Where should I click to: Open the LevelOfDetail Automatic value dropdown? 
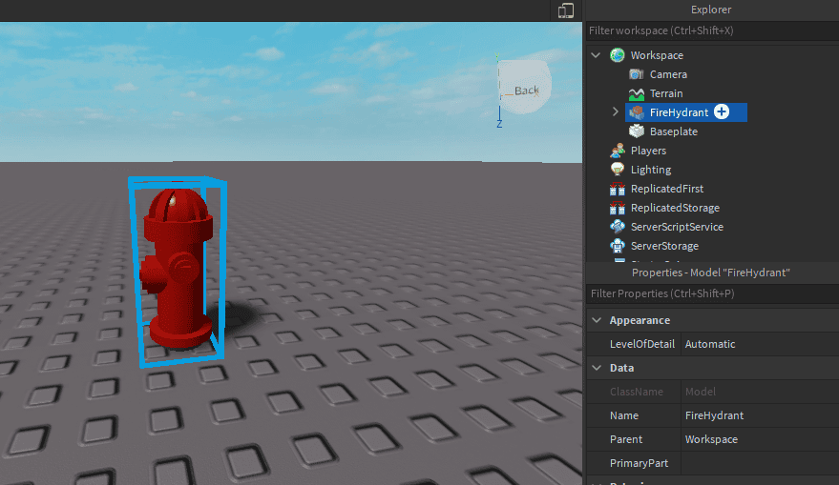(x=760, y=344)
